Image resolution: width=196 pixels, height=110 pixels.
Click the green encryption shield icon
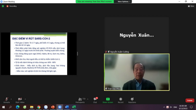3,6
